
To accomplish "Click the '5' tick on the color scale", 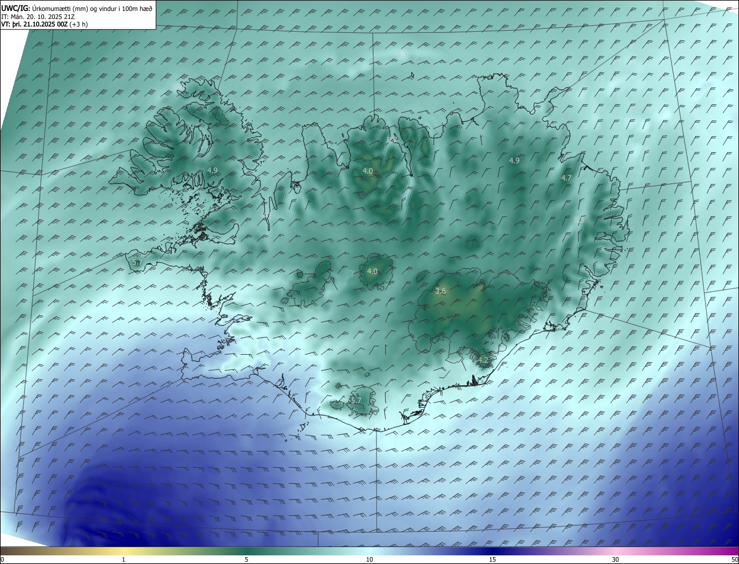I will tap(247, 559).
